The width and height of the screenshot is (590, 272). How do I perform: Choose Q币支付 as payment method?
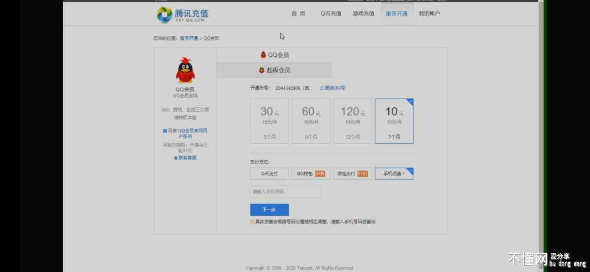tap(269, 174)
